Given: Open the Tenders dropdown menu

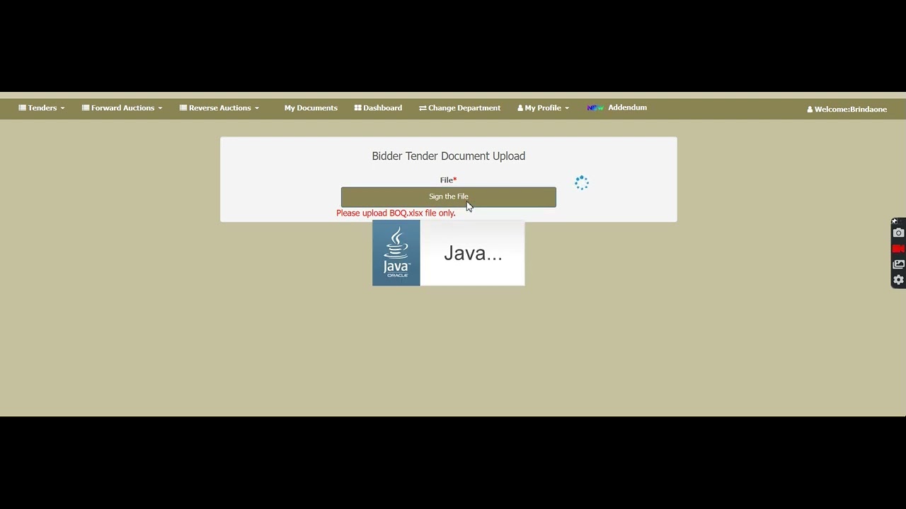Looking at the screenshot, I should tap(42, 108).
